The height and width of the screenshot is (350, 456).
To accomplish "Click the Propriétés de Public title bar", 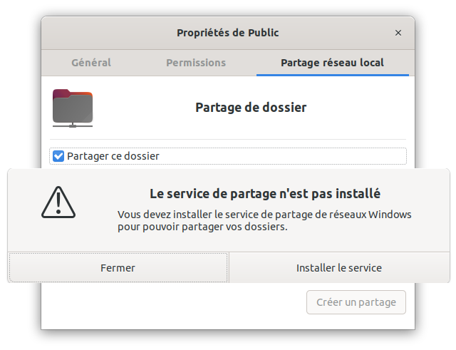I will (228, 33).
